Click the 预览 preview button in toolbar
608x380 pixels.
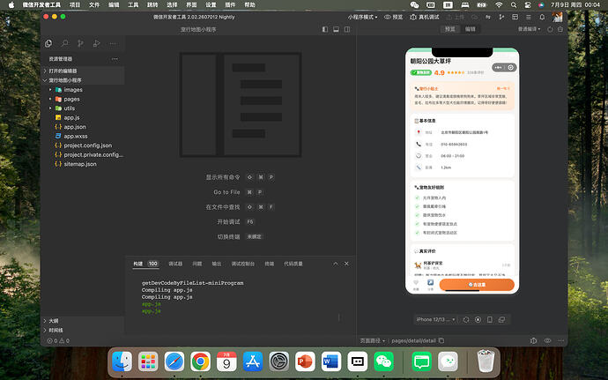pyautogui.click(x=393, y=17)
